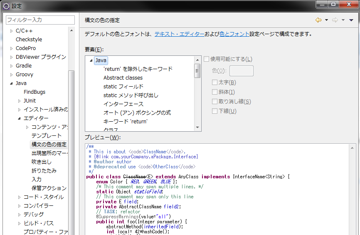This screenshot has height=235, width=360.
Task: Expand the JUnit tree node
Action: click(x=19, y=101)
